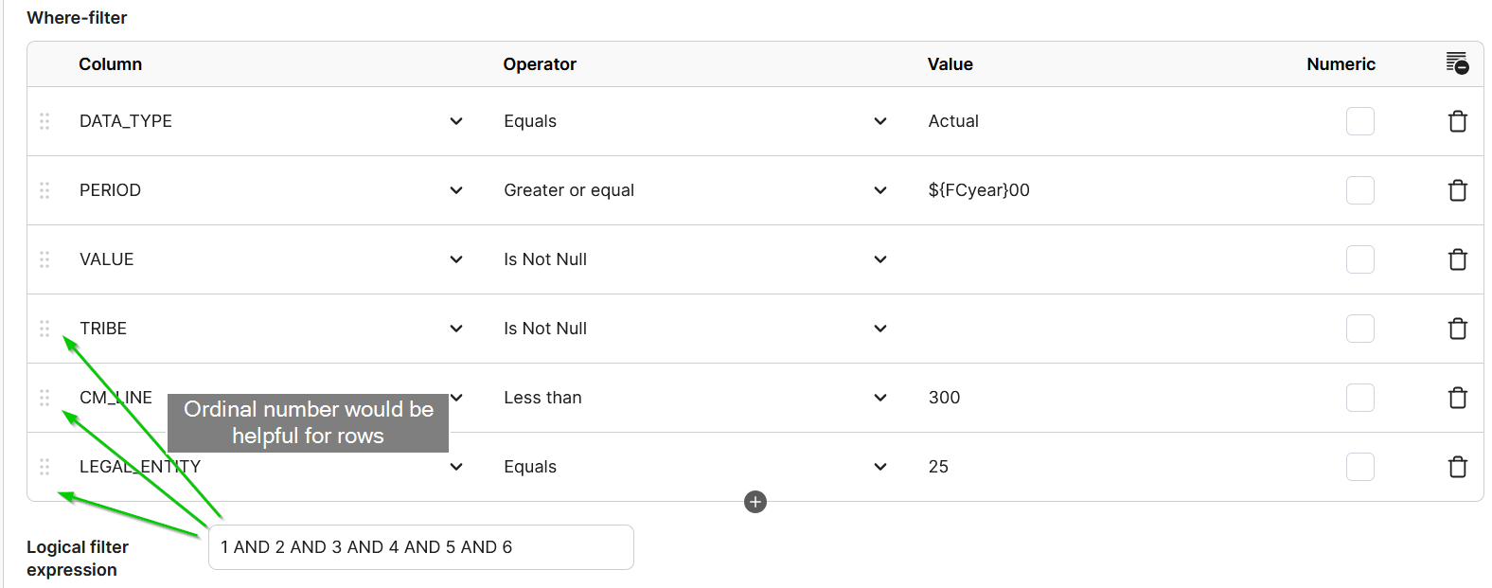The width and height of the screenshot is (1492, 588).
Task: Delete the LEGAL_ENTITY filter row
Action: [x=1458, y=467]
